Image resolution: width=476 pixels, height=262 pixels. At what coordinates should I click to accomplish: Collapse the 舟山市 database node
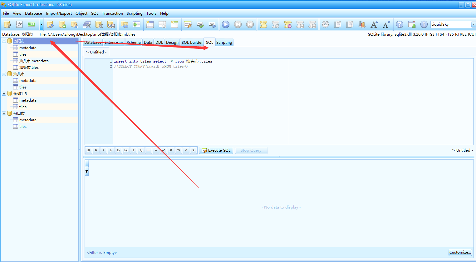(x=4, y=113)
